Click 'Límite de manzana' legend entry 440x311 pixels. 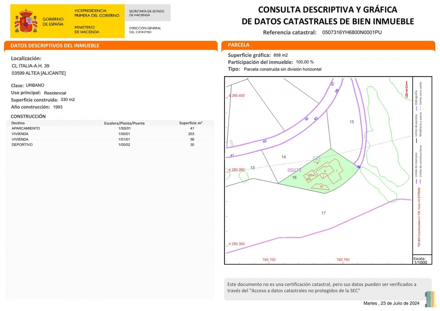tap(416, 168)
